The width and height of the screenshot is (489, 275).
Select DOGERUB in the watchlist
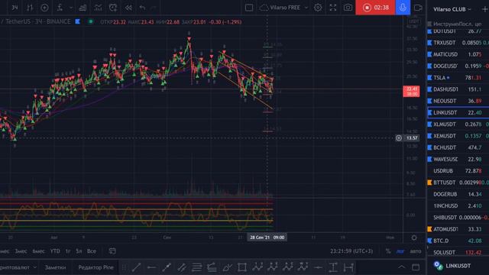[458, 194]
